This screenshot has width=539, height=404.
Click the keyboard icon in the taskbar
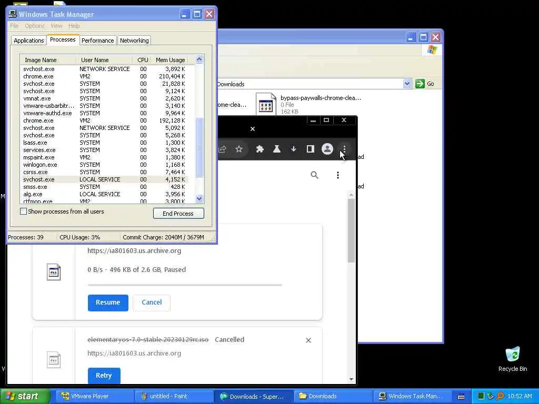pos(461,397)
